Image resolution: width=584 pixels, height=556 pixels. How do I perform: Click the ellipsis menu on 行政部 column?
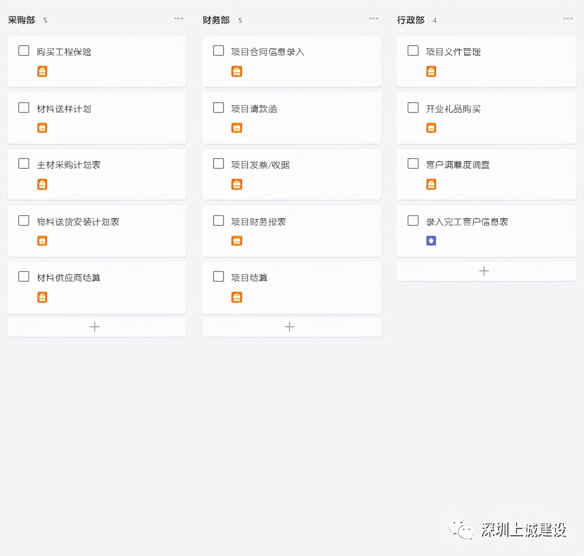coord(568,18)
